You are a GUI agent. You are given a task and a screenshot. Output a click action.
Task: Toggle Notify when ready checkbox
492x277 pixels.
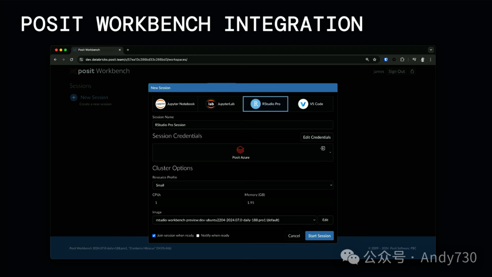pyautogui.click(x=198, y=236)
